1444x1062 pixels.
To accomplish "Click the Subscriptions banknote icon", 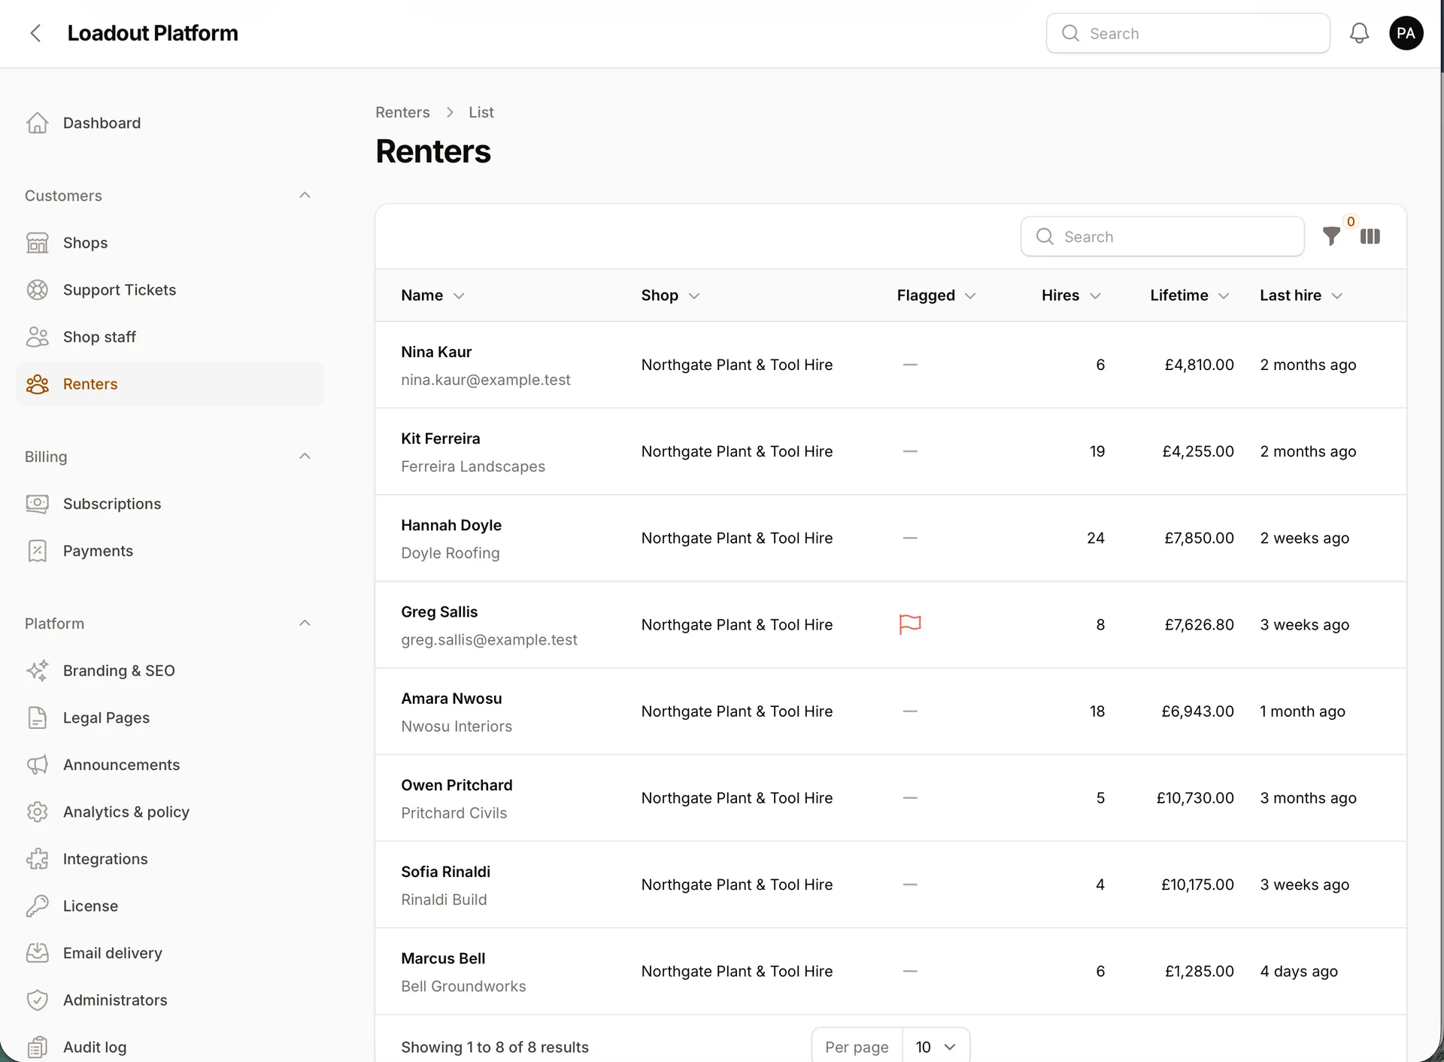I will click(x=37, y=504).
